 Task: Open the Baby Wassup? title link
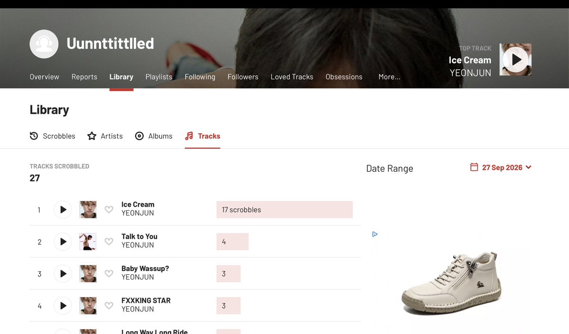[x=145, y=269]
